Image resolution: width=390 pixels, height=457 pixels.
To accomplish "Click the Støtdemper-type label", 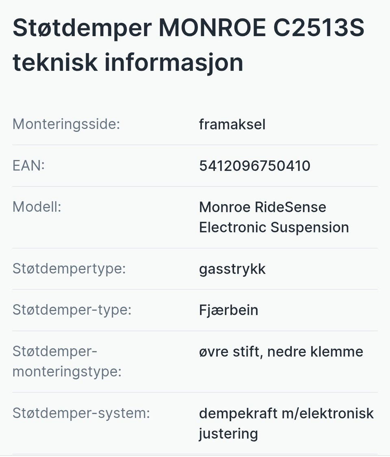I will click(x=72, y=310).
